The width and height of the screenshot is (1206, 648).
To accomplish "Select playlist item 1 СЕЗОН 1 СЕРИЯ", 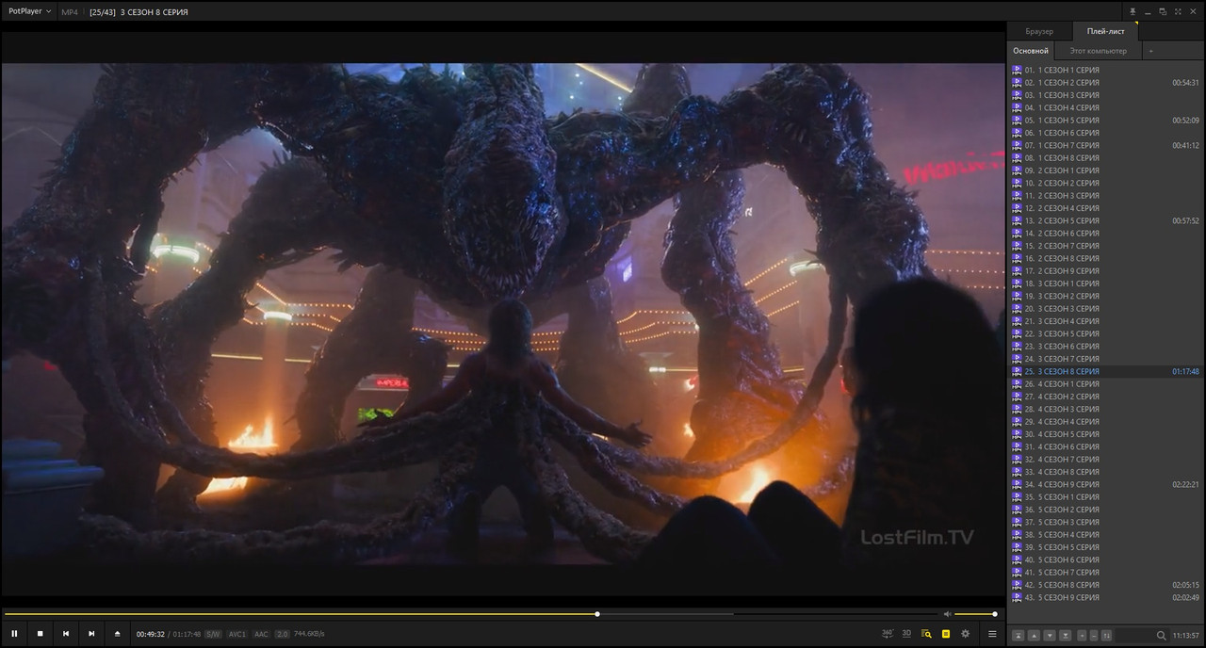I will (x=1105, y=70).
